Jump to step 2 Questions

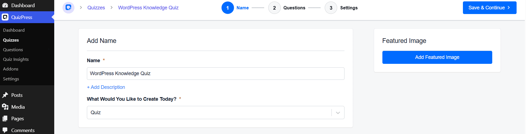(x=274, y=8)
